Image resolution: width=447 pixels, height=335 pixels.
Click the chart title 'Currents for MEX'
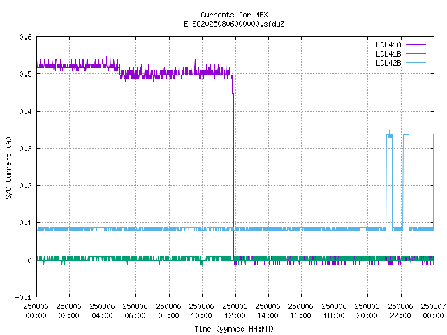[234, 15]
